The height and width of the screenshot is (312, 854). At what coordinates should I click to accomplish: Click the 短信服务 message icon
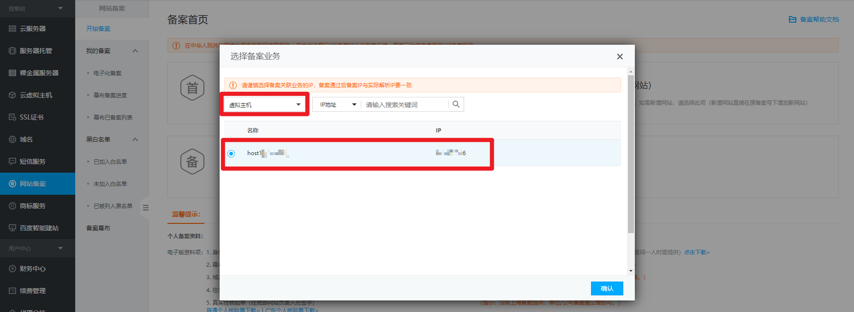point(12,162)
